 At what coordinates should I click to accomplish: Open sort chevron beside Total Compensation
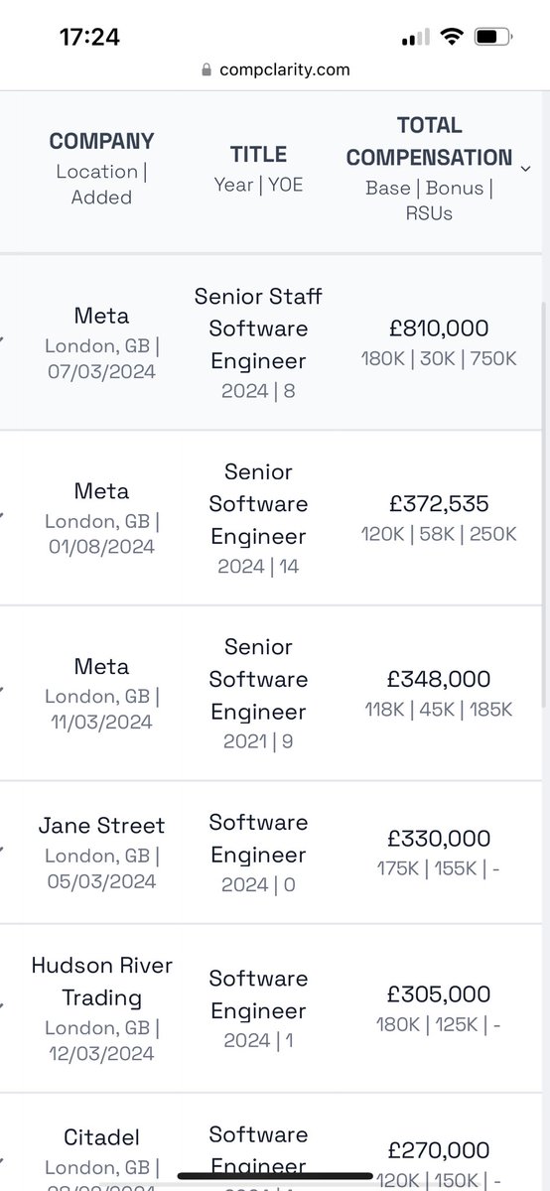tap(525, 169)
